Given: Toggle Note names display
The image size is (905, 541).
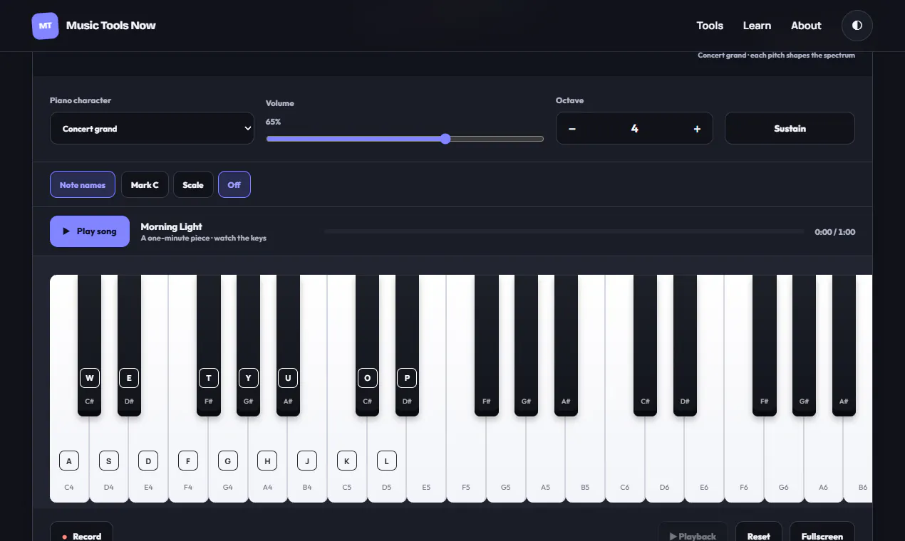Looking at the screenshot, I should point(83,185).
